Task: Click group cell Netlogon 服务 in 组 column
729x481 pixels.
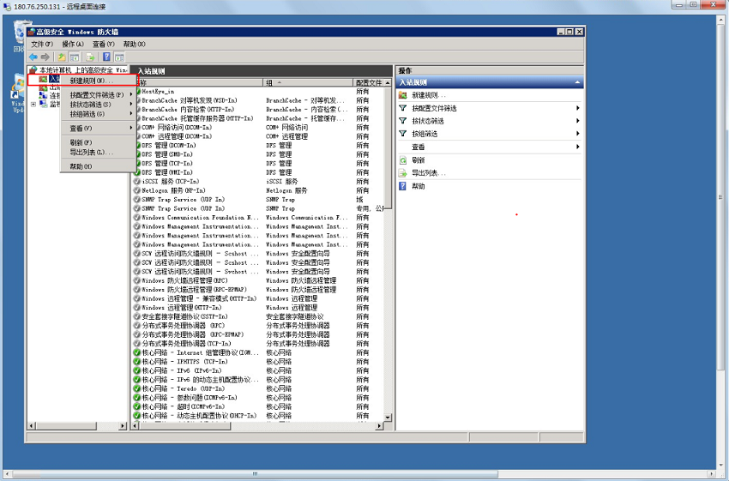Action: point(286,190)
